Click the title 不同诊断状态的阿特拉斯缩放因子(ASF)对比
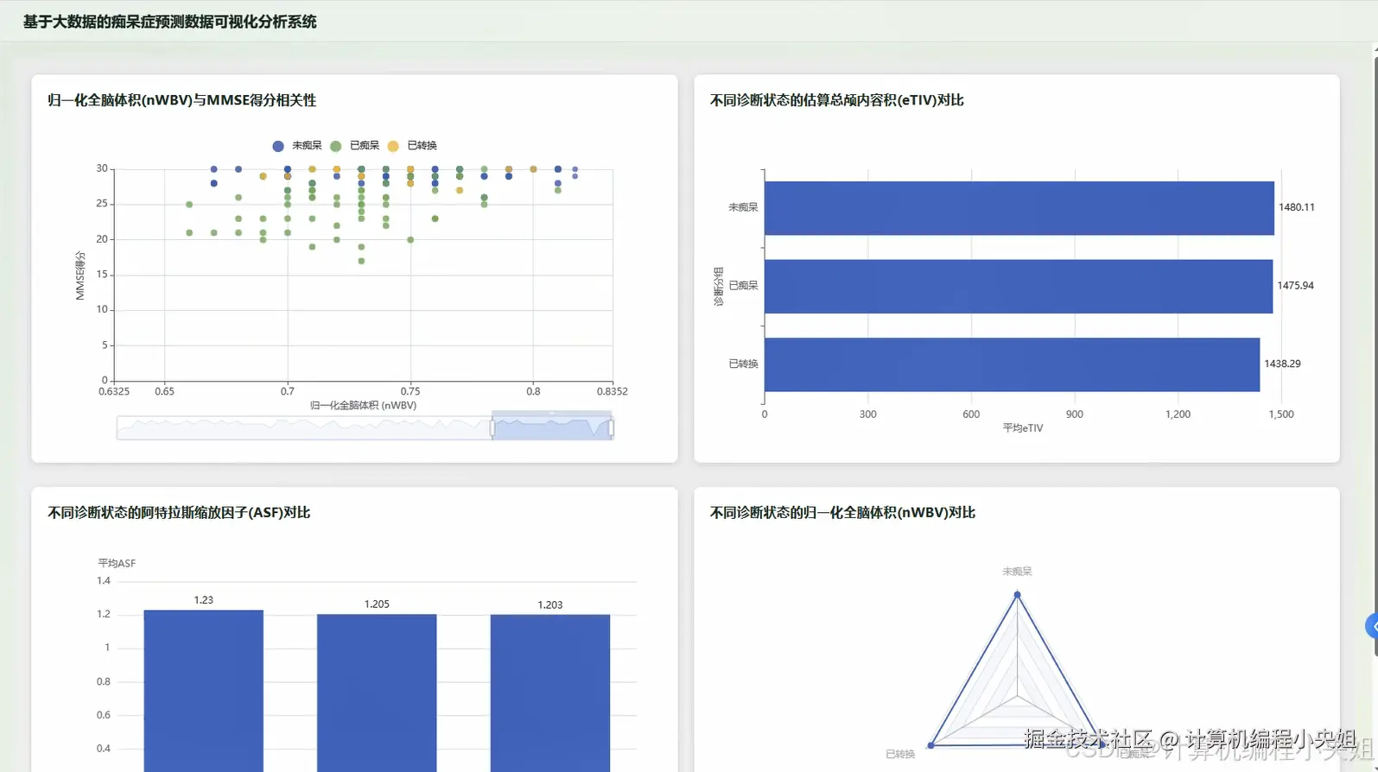The width and height of the screenshot is (1378, 772). point(179,512)
